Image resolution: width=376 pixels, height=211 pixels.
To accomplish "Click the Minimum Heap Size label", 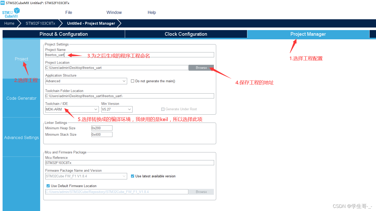I will pyautogui.click(x=60, y=128).
